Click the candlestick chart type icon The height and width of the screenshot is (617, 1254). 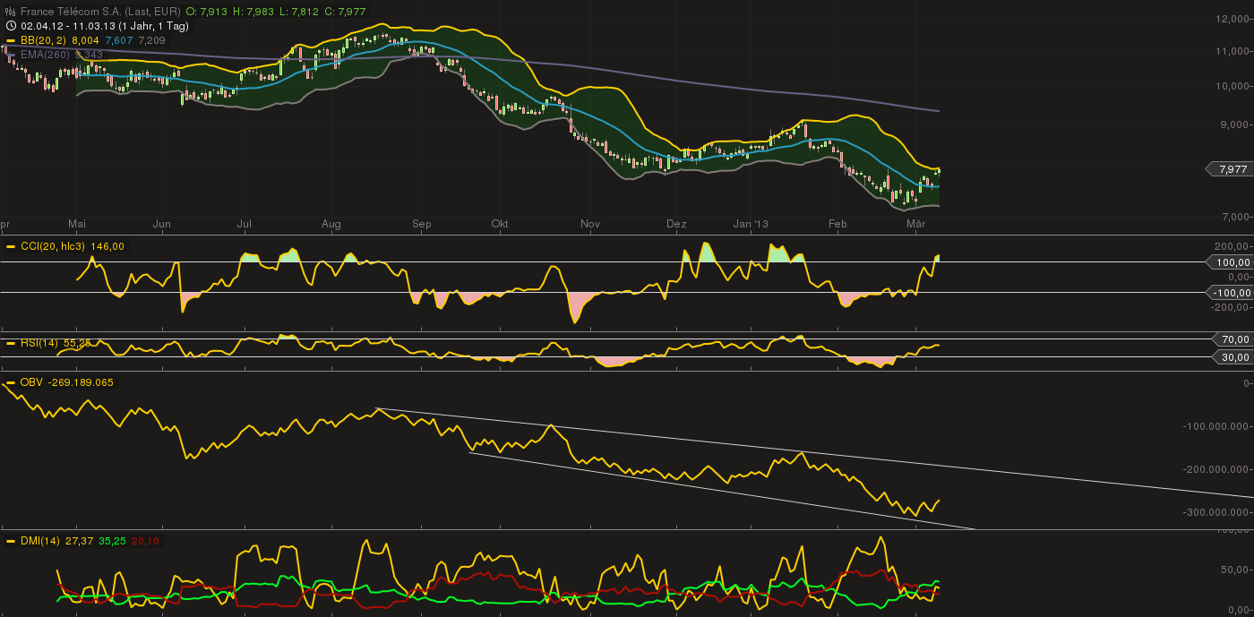click(x=11, y=12)
